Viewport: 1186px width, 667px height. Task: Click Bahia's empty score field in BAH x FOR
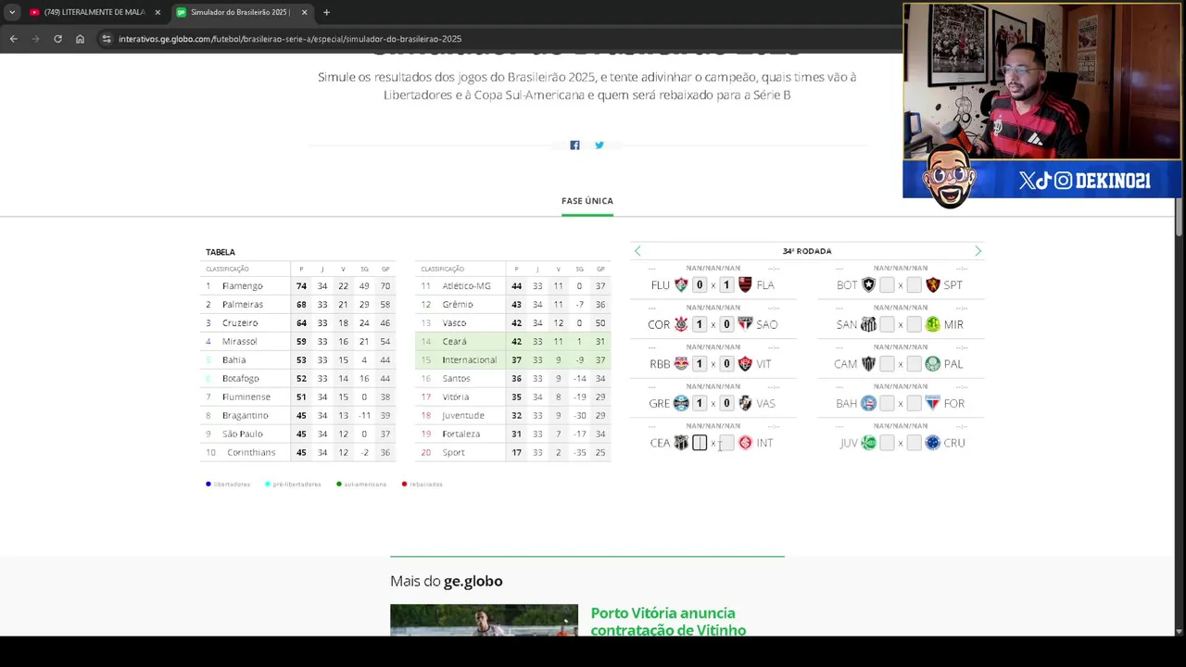tap(887, 403)
